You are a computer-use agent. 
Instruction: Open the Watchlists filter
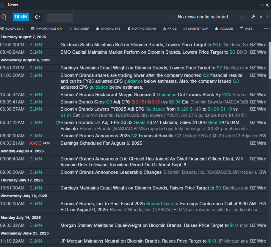tap(108, 28)
